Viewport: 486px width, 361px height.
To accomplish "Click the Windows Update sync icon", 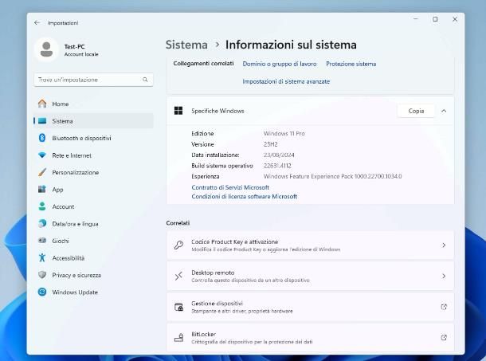I will click(42, 292).
